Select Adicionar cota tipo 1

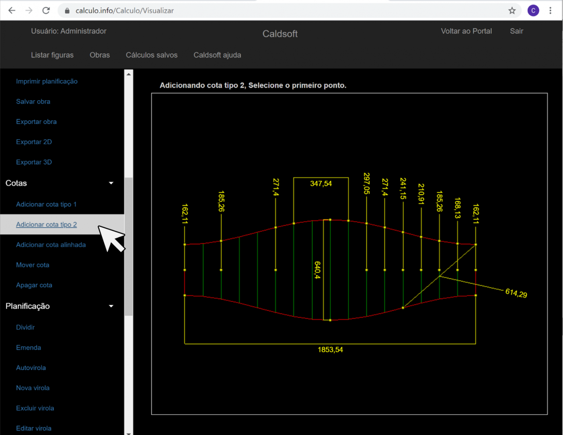pos(46,204)
